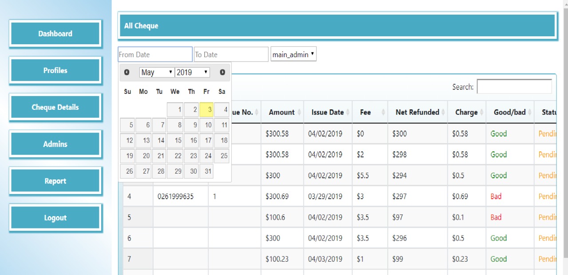
Task: Go to Cheque Details section
Action: 55,107
